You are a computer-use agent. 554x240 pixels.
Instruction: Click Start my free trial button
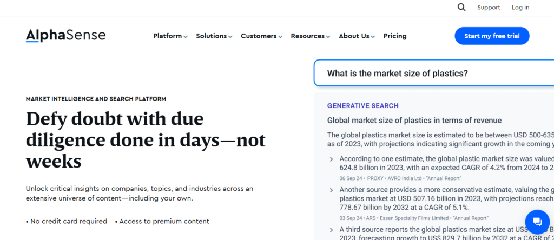pos(492,36)
